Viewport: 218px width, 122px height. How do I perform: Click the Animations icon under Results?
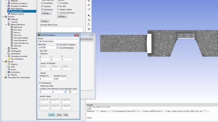[x=9, y=72]
